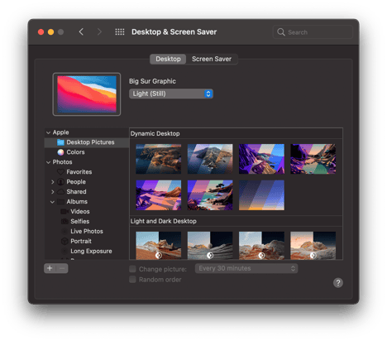The height and width of the screenshot is (341, 387).
Task: Choose the first Dynamic Desktop coastal thumbnail
Action: [159, 159]
